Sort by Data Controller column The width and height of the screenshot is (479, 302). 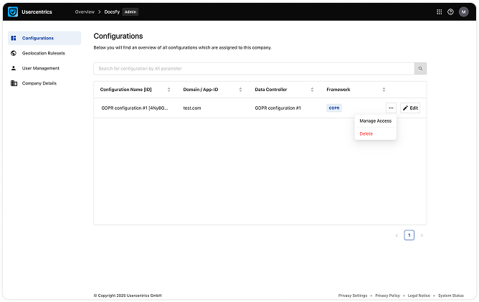click(x=312, y=90)
